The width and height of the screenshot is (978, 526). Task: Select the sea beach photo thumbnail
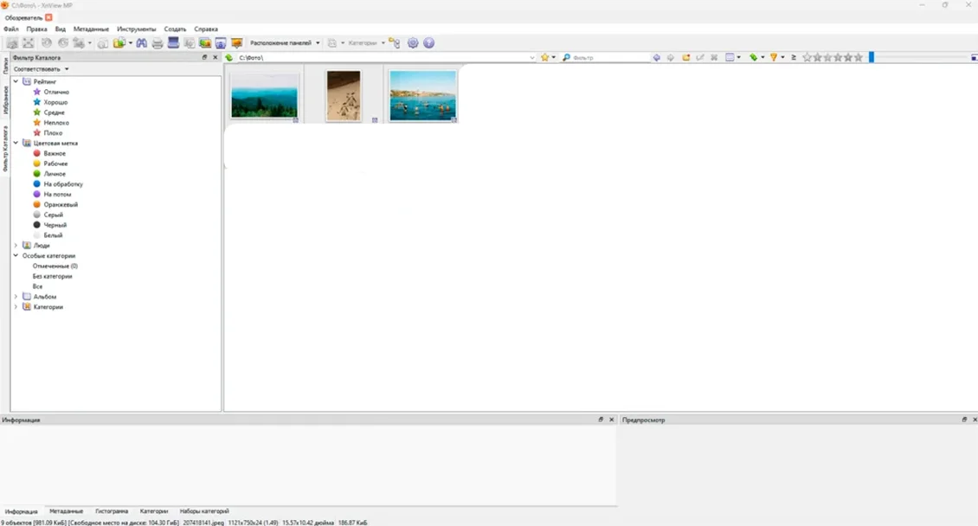(x=423, y=95)
